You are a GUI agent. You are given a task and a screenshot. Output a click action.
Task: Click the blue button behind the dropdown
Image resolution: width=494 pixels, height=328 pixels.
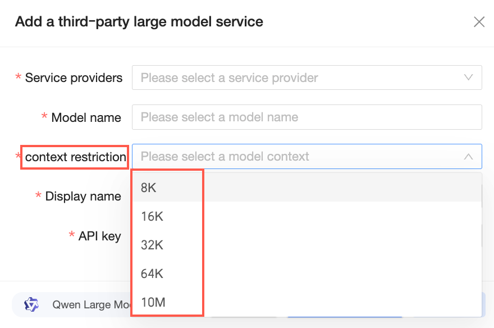pos(342,317)
